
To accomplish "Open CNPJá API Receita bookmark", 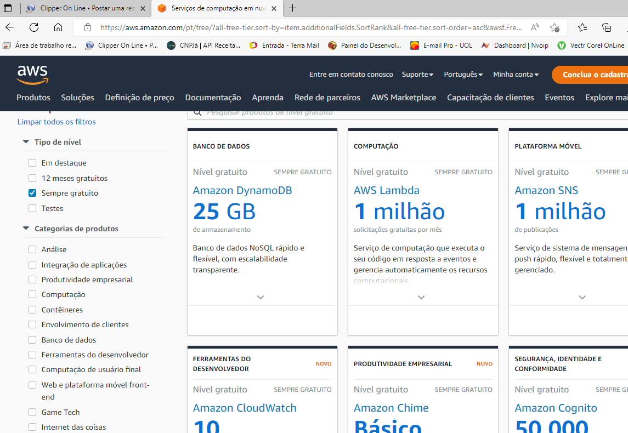I will tap(203, 45).
